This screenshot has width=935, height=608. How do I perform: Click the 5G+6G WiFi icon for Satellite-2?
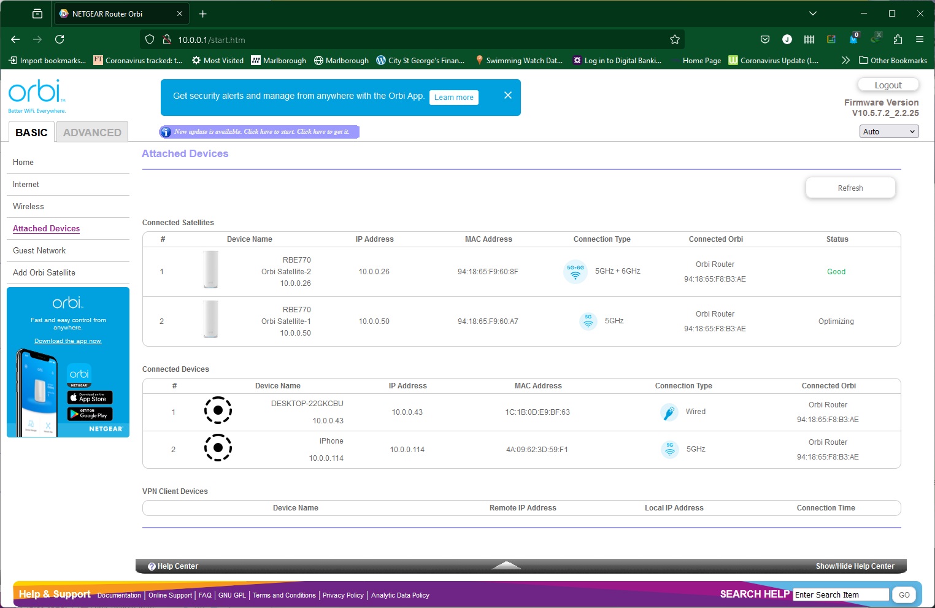pos(575,272)
